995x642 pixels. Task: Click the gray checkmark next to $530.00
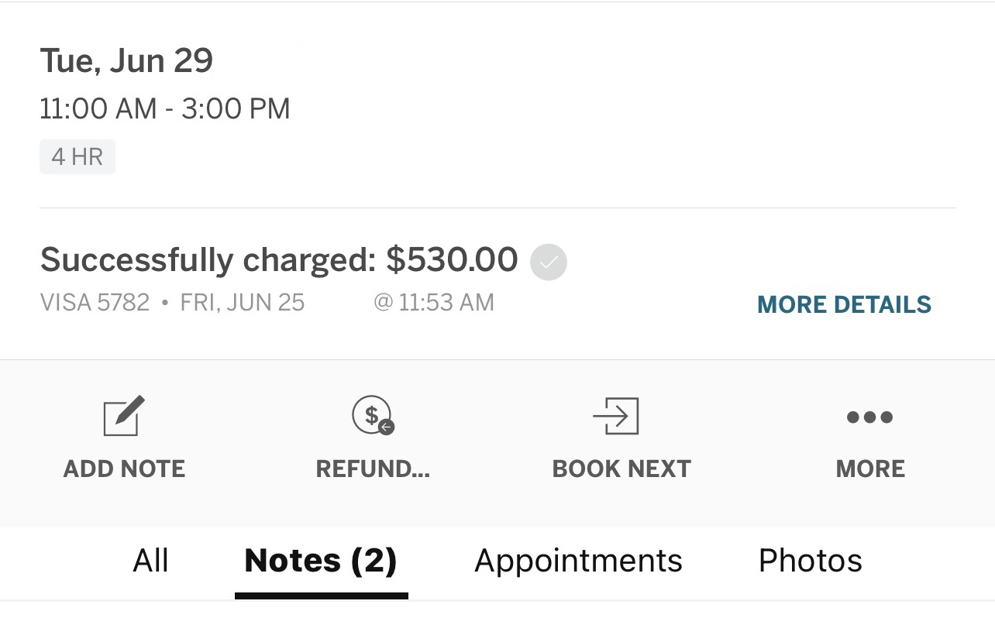pyautogui.click(x=549, y=262)
